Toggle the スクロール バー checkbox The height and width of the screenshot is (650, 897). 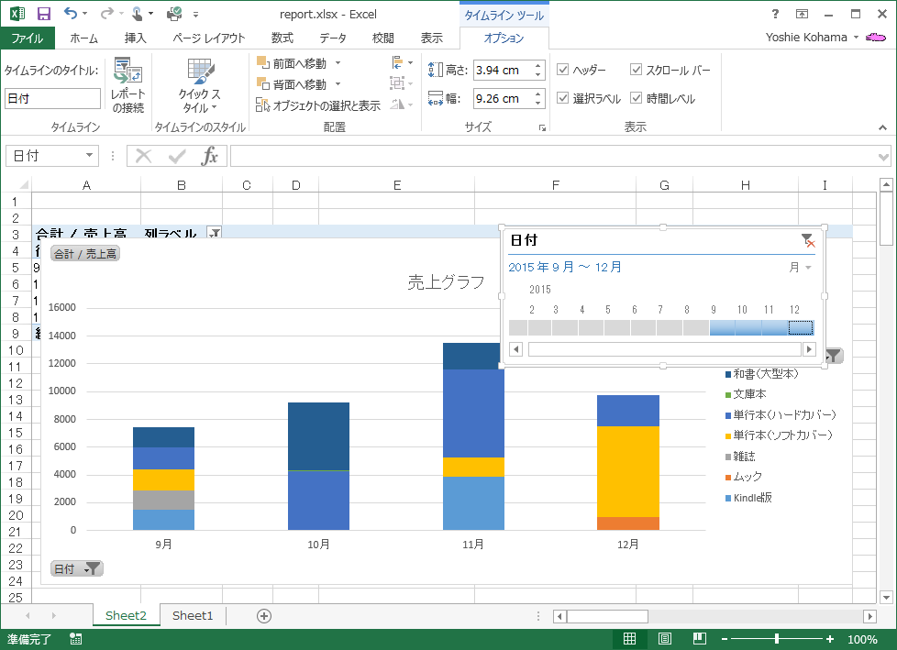(636, 70)
